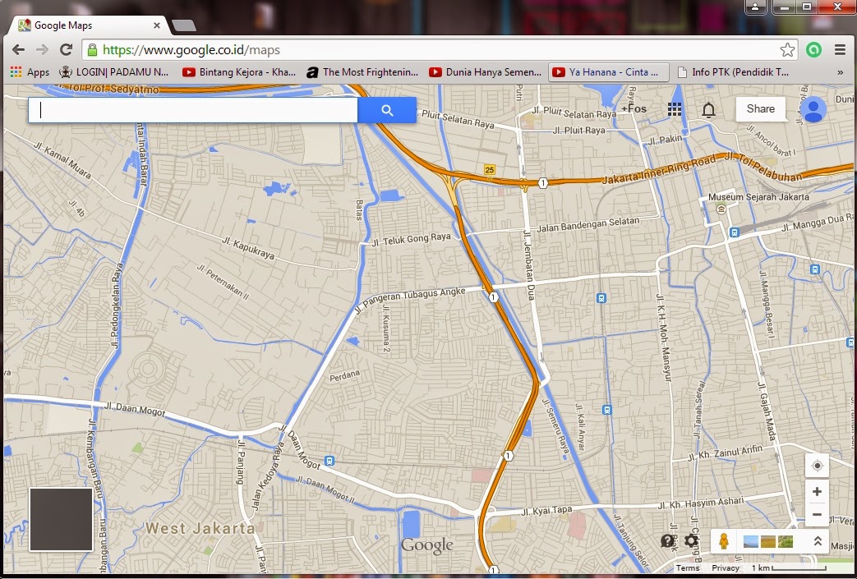Click the +Fos profile link

(x=634, y=108)
